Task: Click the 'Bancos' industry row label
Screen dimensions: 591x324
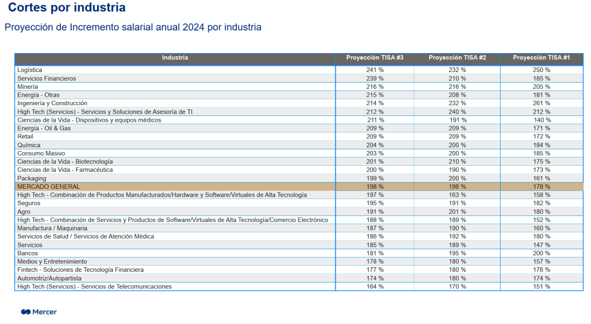Action: tap(28, 253)
